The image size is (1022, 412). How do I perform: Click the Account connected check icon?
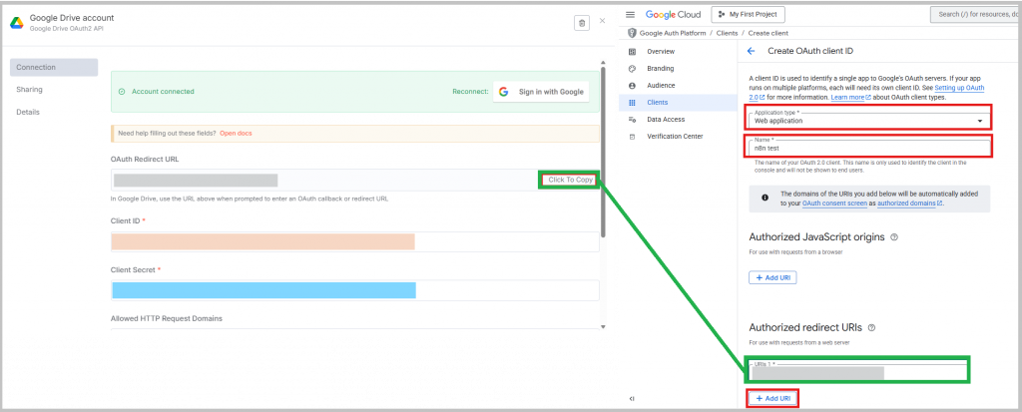click(x=122, y=92)
